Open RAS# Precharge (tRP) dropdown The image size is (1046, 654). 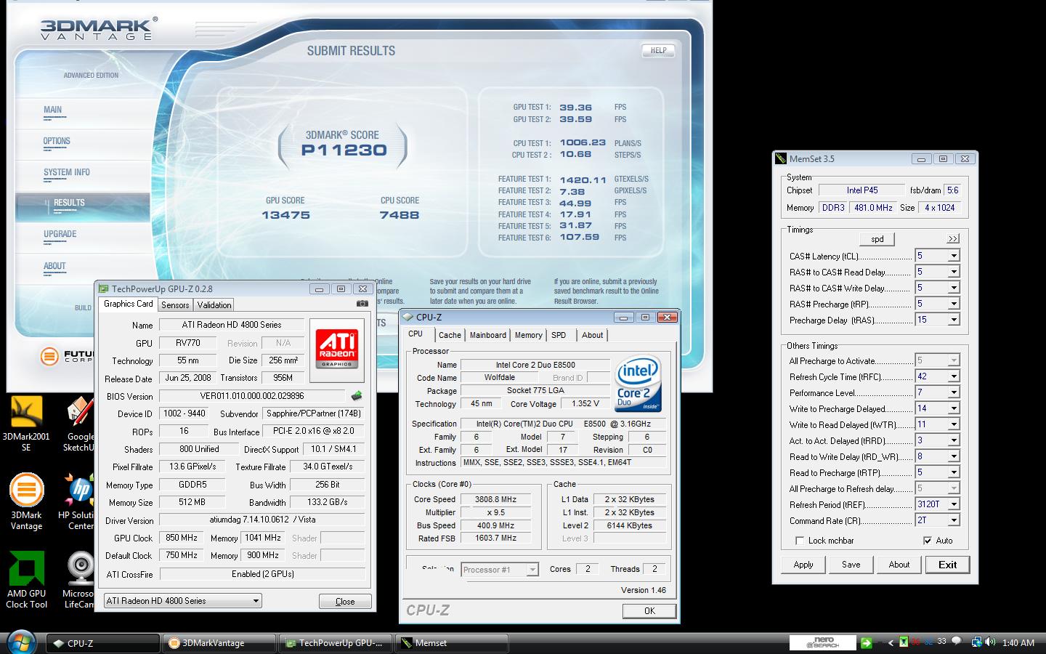point(954,304)
